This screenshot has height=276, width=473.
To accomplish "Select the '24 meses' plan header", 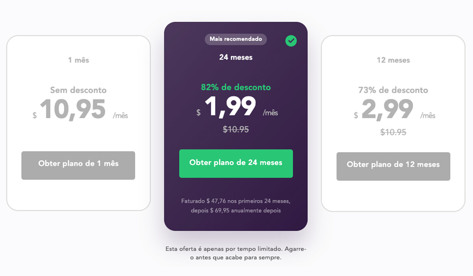I will coord(236,57).
